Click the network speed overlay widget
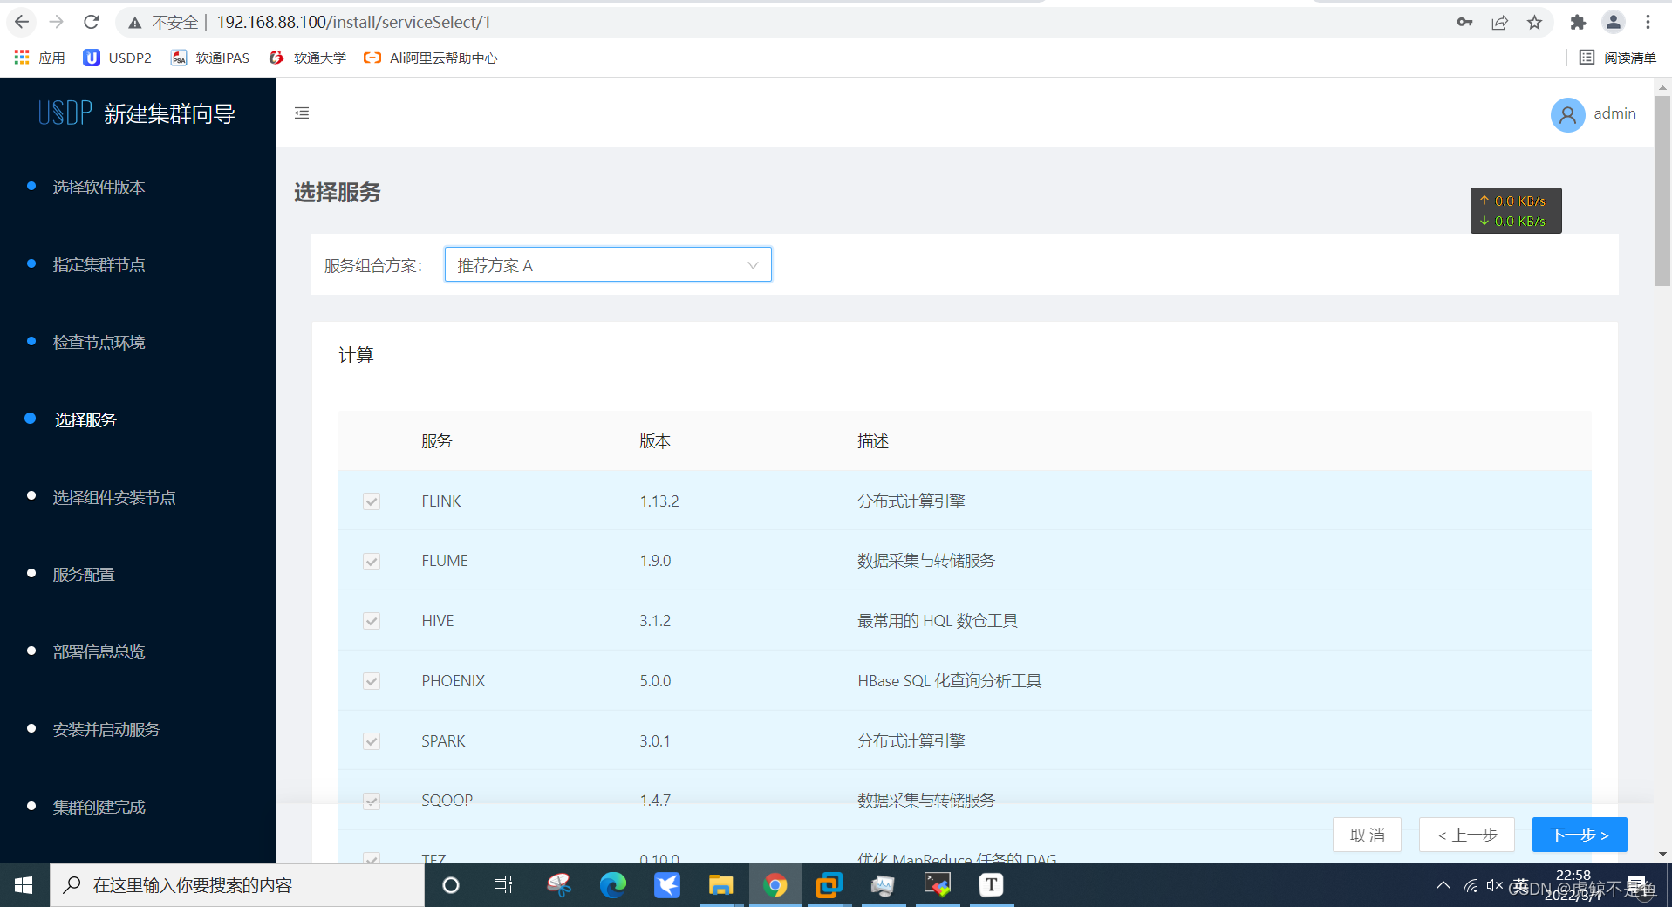1672x907 pixels. tap(1516, 211)
